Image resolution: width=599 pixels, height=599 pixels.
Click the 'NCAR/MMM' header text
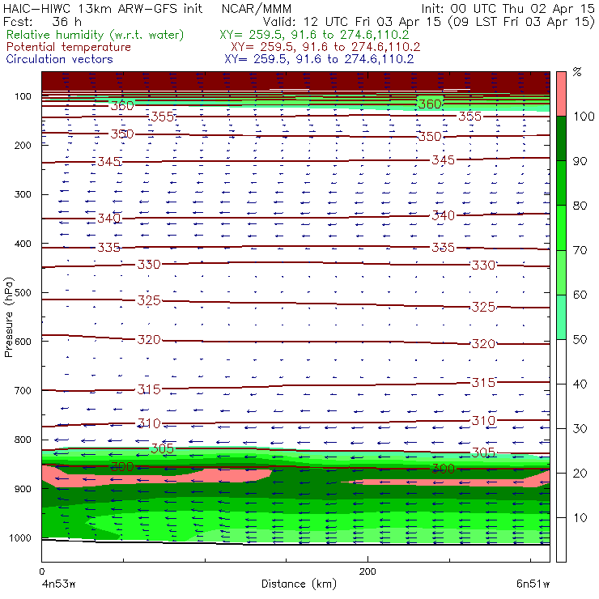257,8
